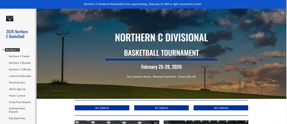
Task: Collapse the Northern C section chevron
Action: coord(3,50)
